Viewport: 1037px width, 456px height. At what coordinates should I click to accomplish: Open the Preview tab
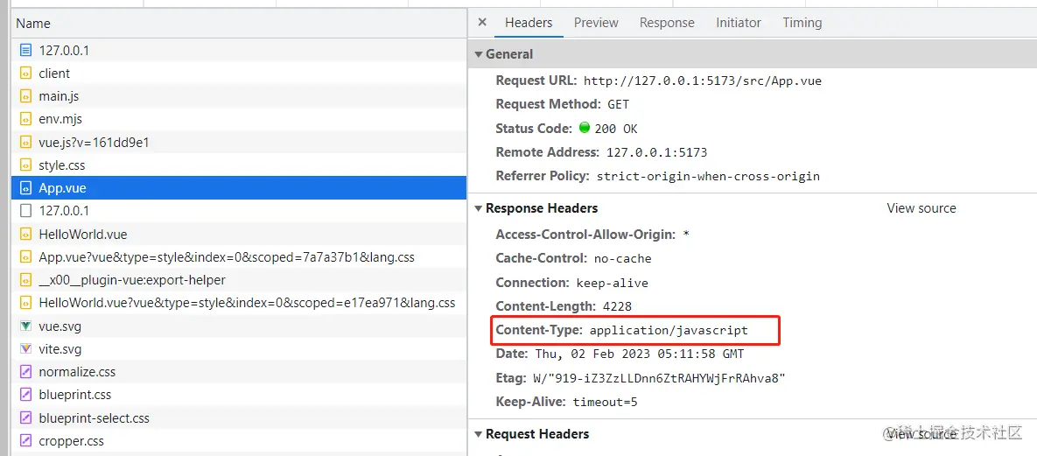(596, 23)
